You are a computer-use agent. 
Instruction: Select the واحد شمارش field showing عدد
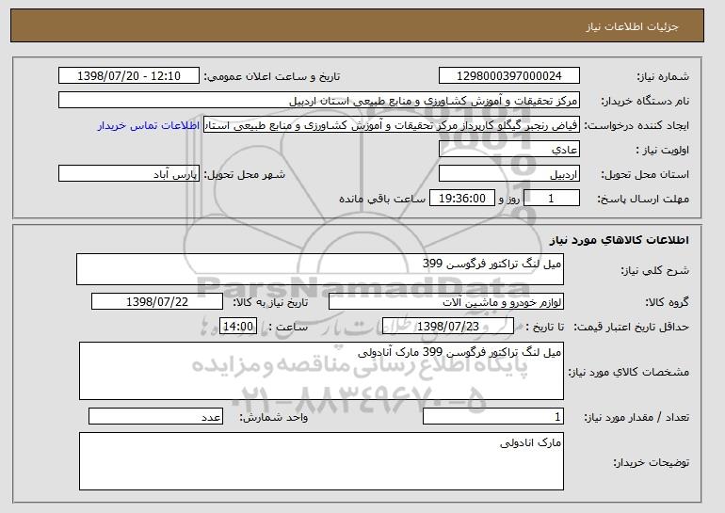tap(155, 416)
